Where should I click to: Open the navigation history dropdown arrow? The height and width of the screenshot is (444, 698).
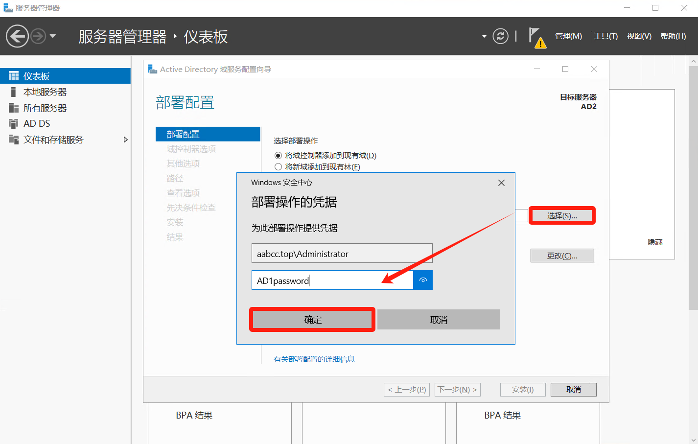pyautogui.click(x=53, y=36)
